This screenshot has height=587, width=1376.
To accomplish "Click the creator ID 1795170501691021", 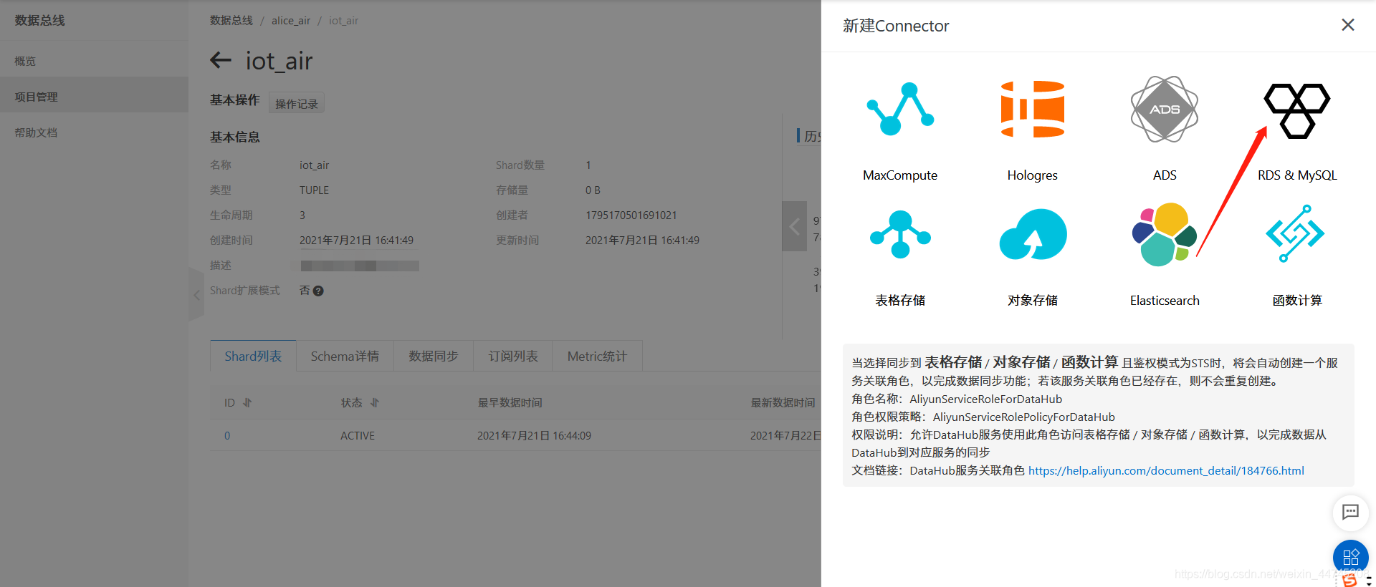I will (x=631, y=215).
